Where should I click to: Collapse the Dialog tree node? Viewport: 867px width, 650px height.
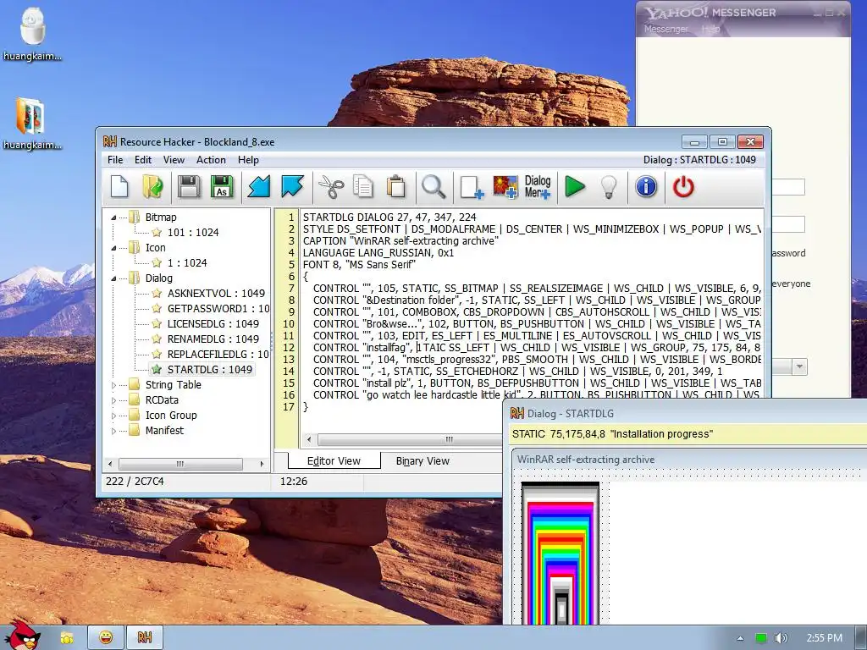(113, 278)
